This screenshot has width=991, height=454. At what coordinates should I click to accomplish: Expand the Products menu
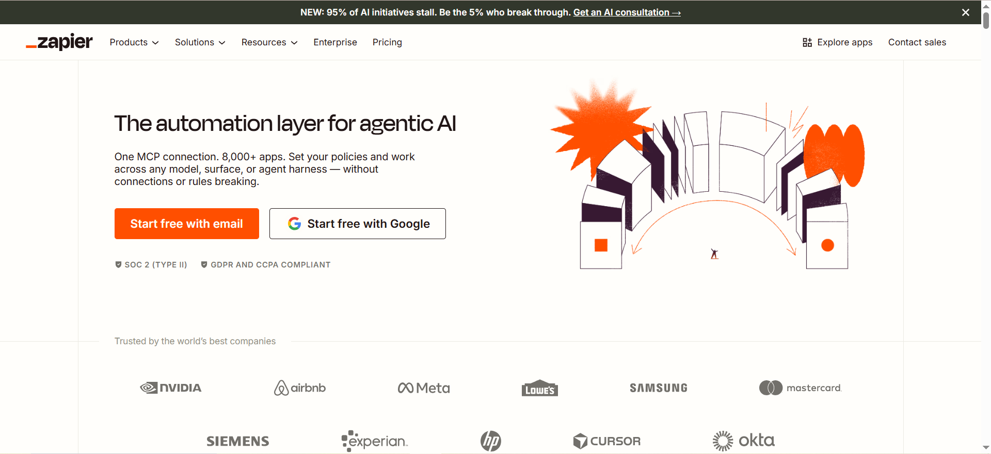click(x=134, y=42)
